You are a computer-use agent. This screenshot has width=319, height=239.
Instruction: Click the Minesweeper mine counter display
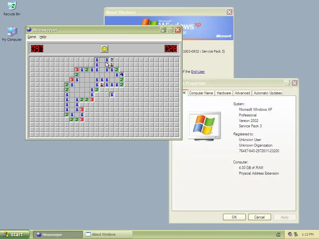(37, 49)
